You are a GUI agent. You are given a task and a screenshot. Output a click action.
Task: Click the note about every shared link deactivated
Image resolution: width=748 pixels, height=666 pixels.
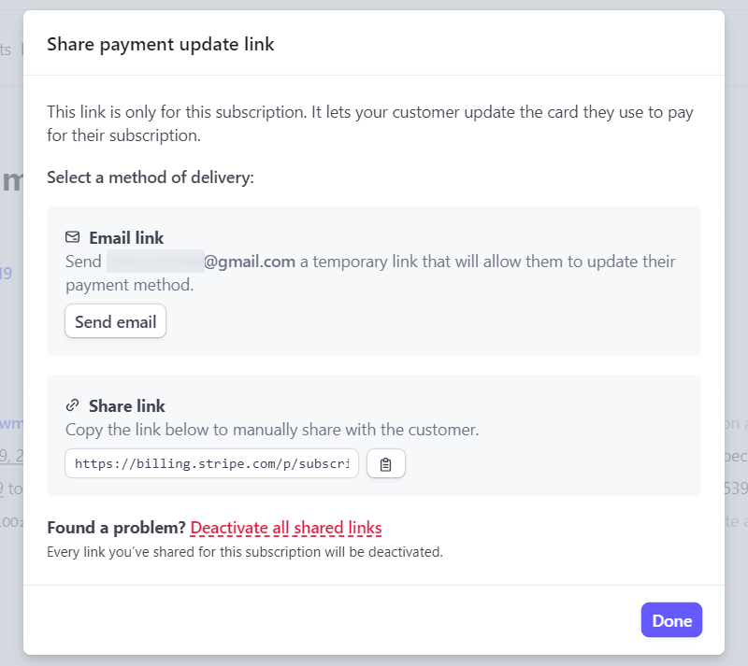(x=245, y=552)
